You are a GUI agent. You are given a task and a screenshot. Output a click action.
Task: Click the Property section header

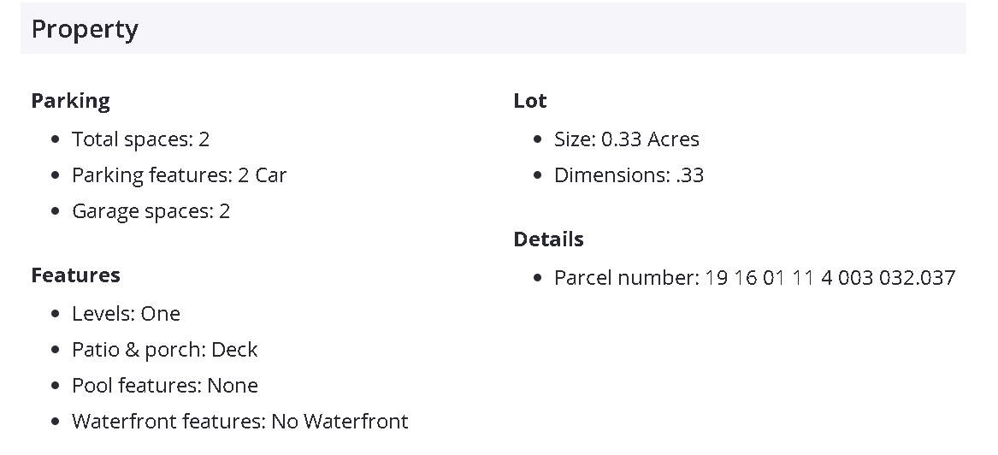click(85, 29)
